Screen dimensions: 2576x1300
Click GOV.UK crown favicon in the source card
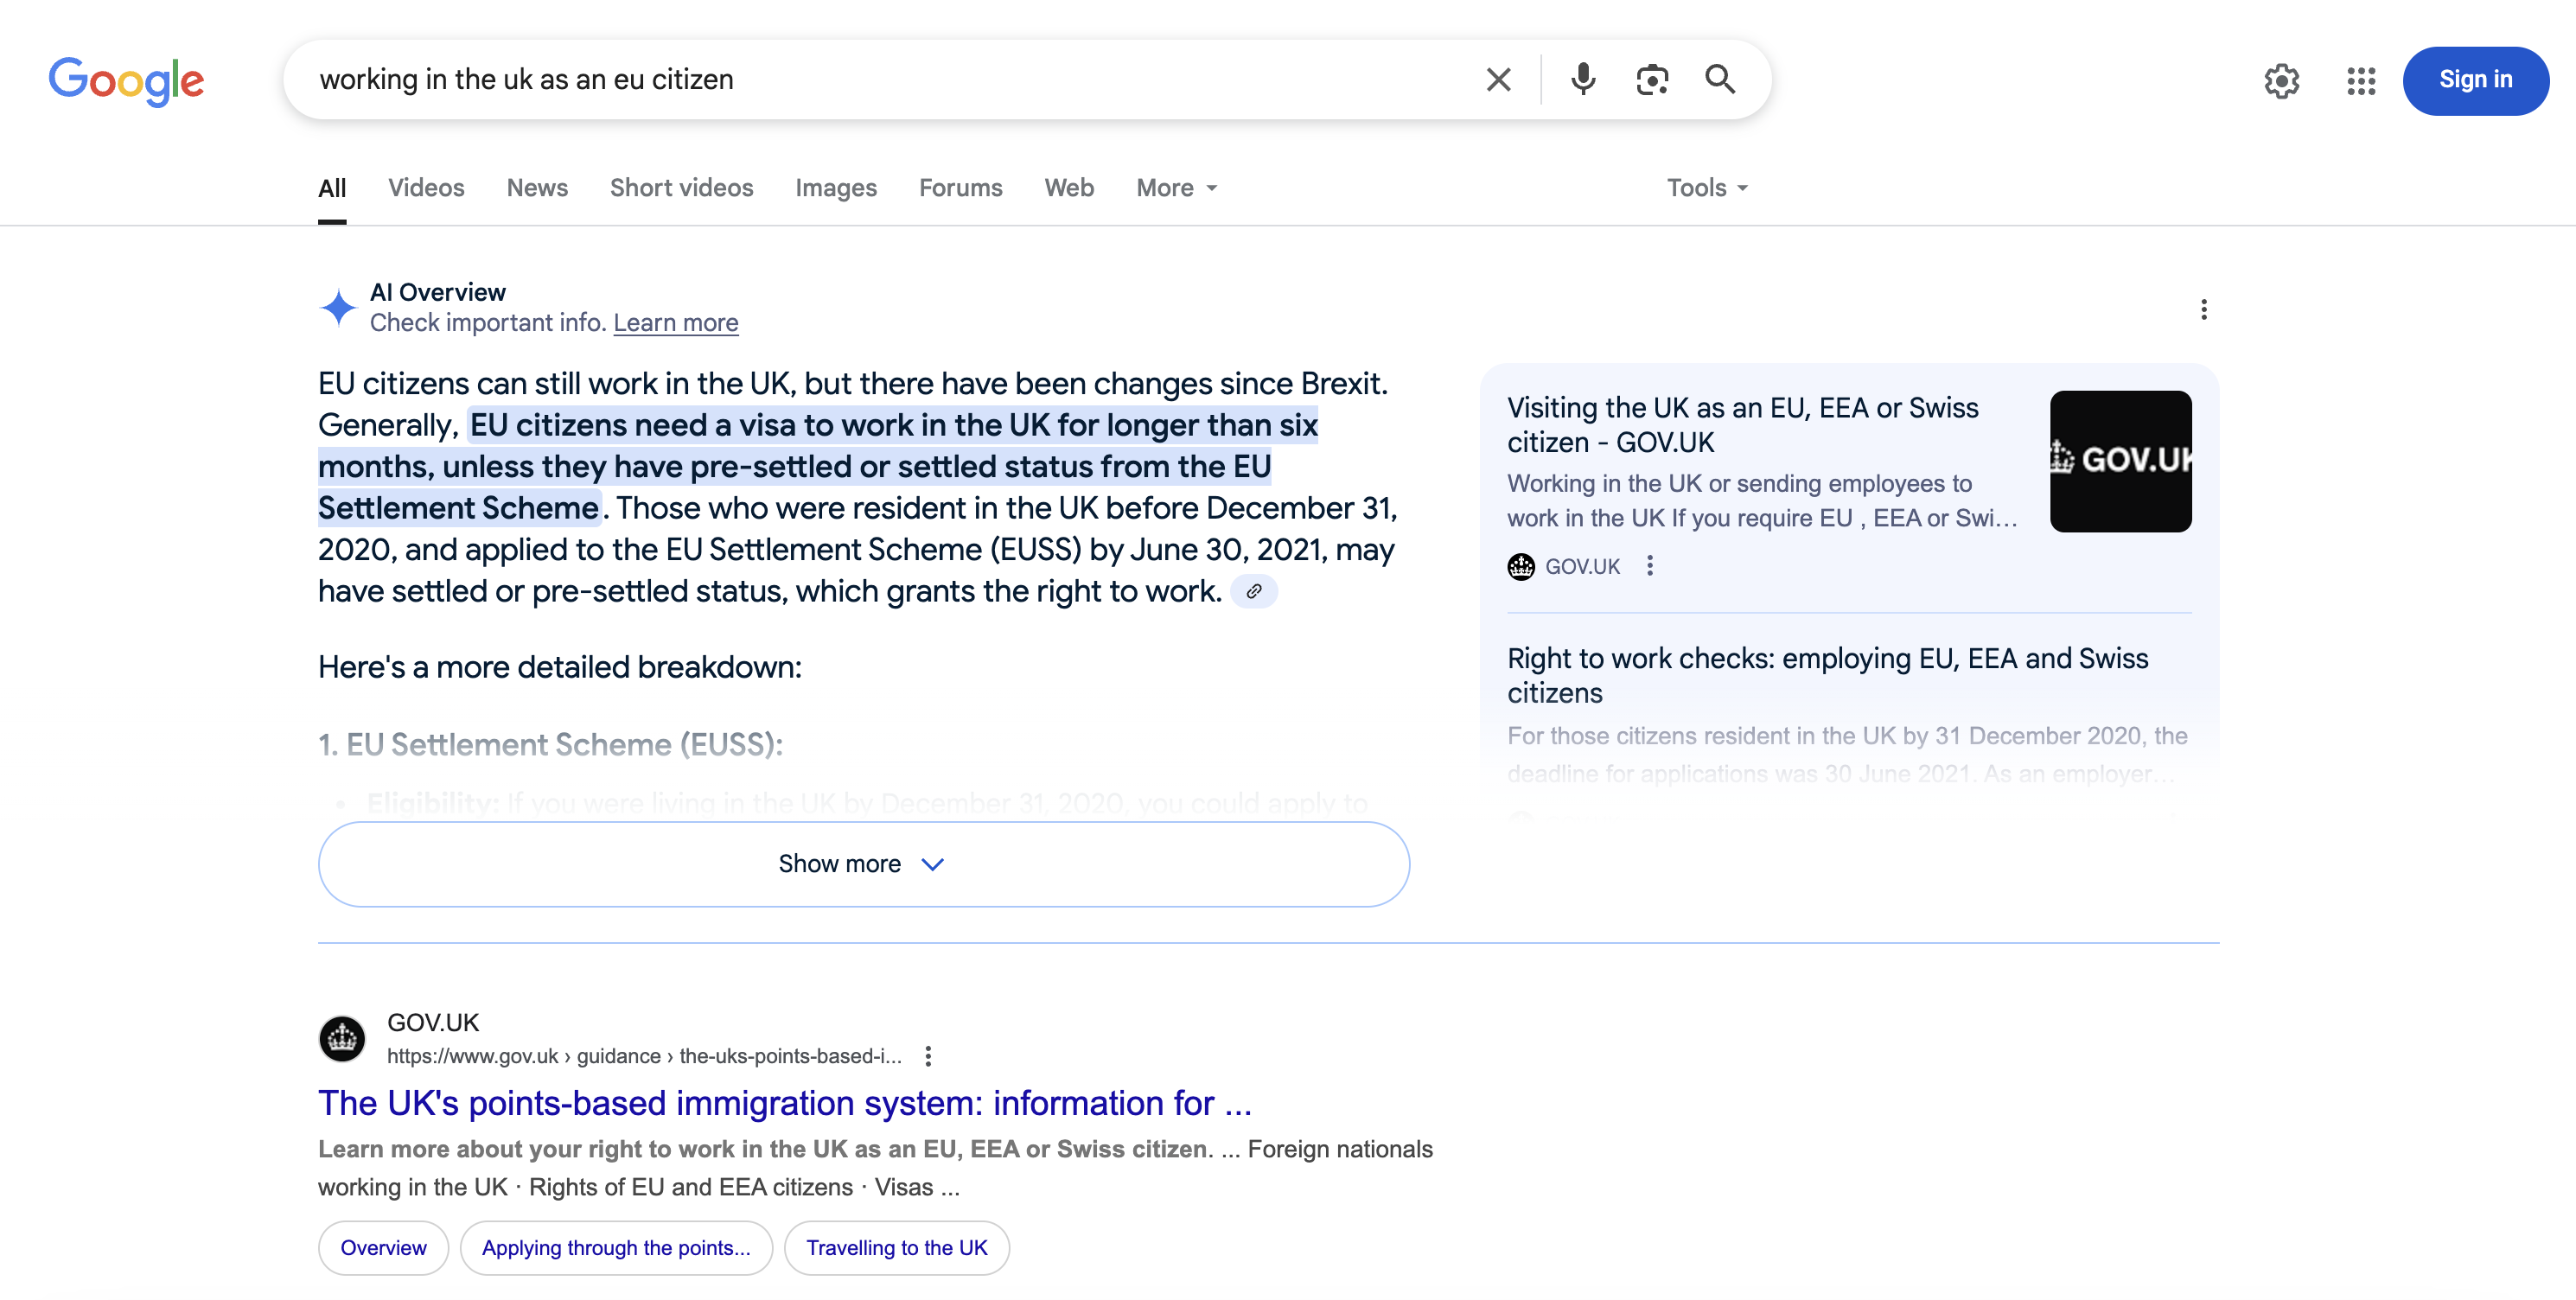click(x=1520, y=566)
